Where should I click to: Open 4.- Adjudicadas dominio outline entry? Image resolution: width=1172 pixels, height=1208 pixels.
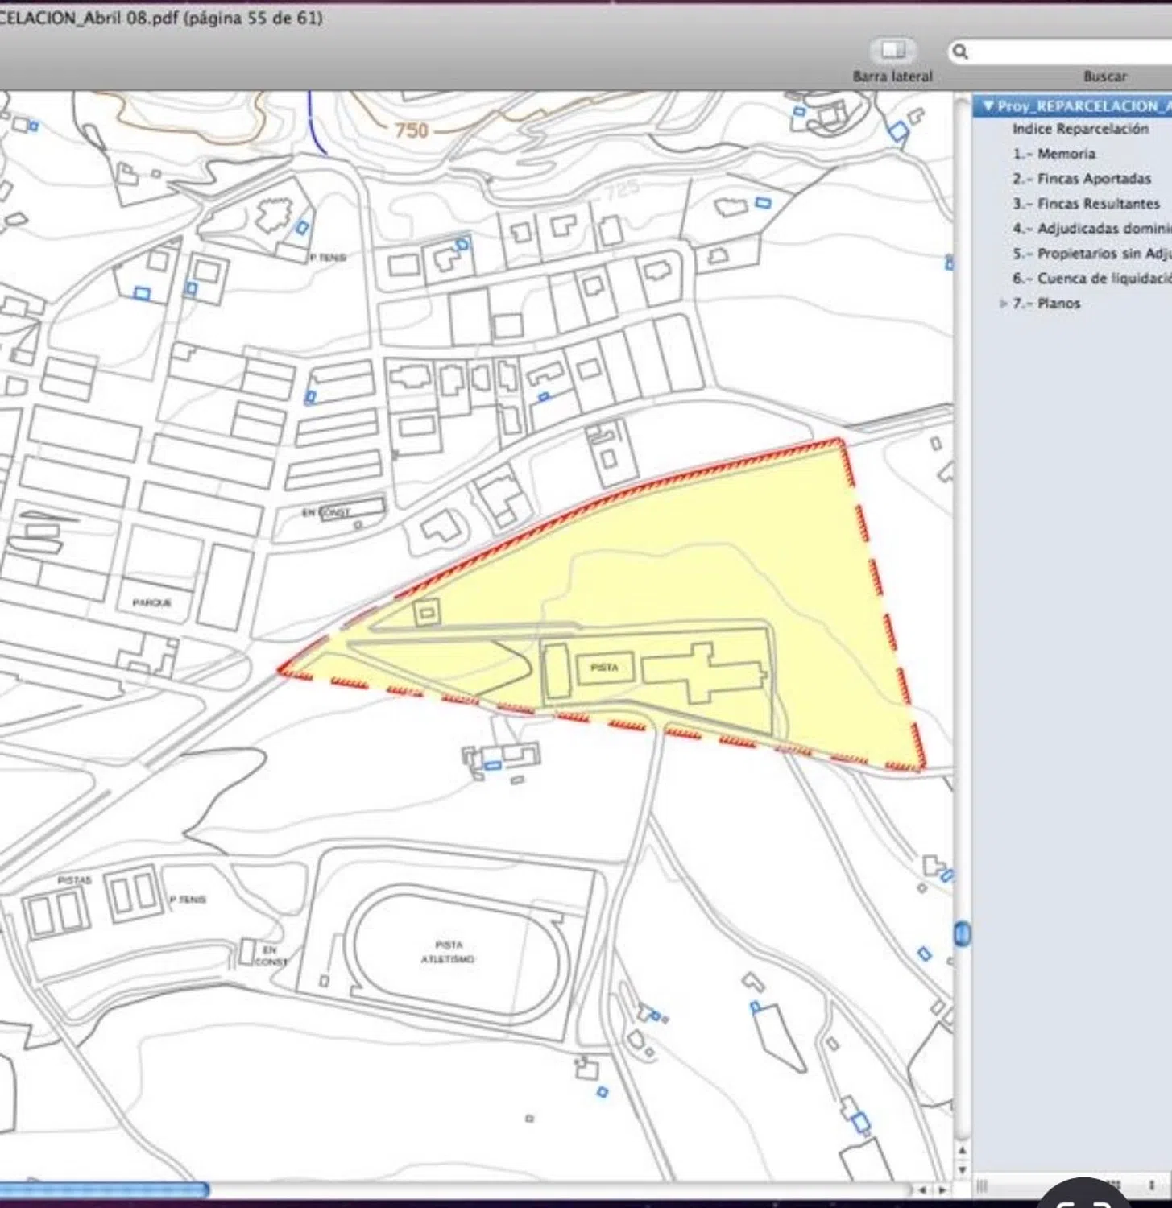1091,229
